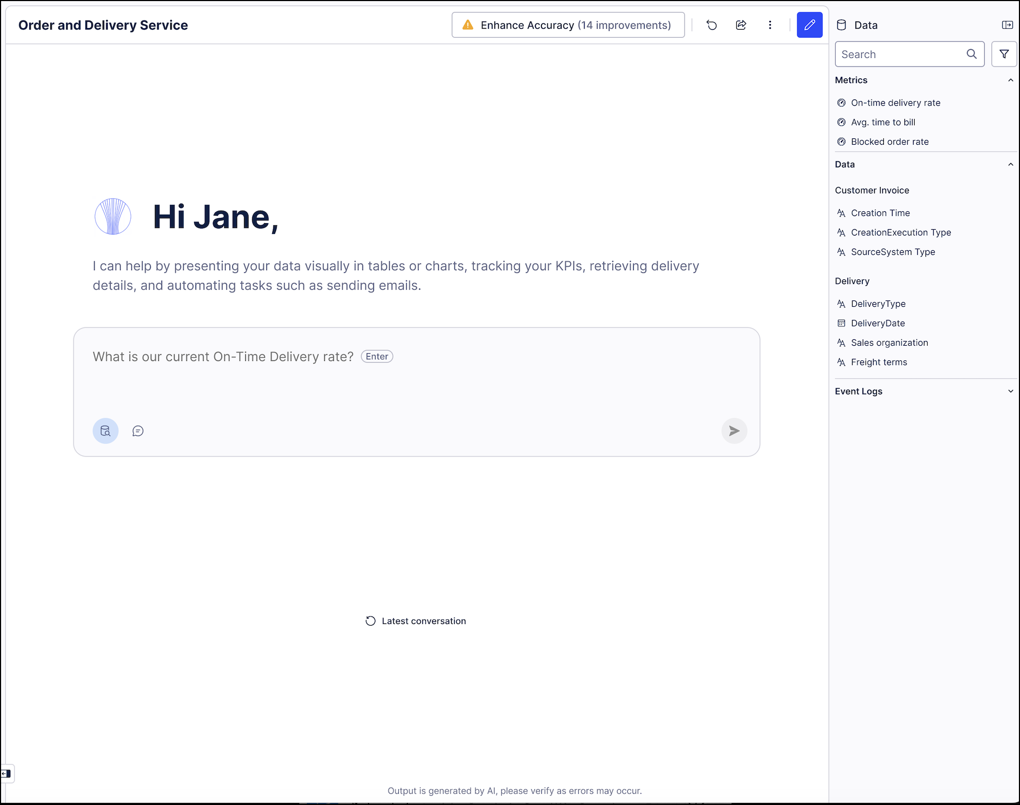Click the assistant logo avatar
This screenshot has height=805, width=1020.
click(x=113, y=217)
